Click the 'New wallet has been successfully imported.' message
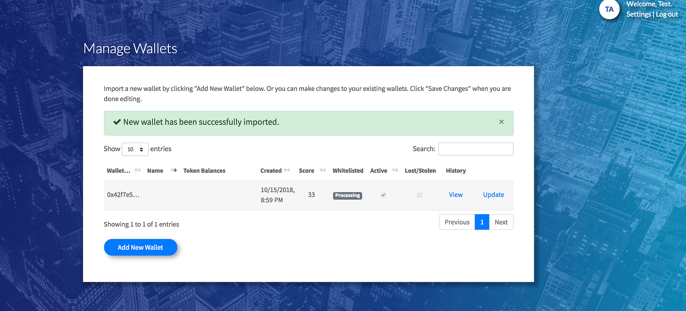Screen dimensions: 686x311 [201, 122]
